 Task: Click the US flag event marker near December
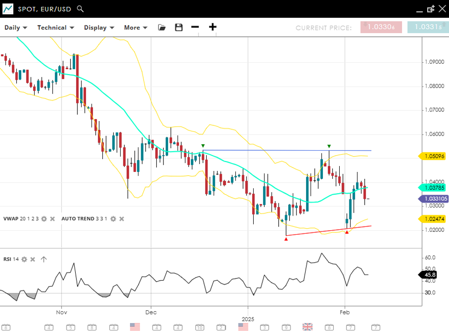tap(135, 327)
